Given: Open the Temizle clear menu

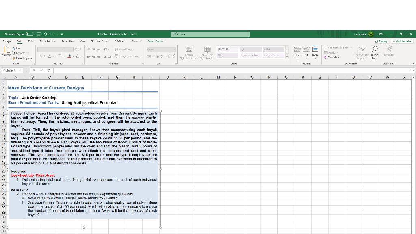Looking at the screenshot, I should pos(331,58).
